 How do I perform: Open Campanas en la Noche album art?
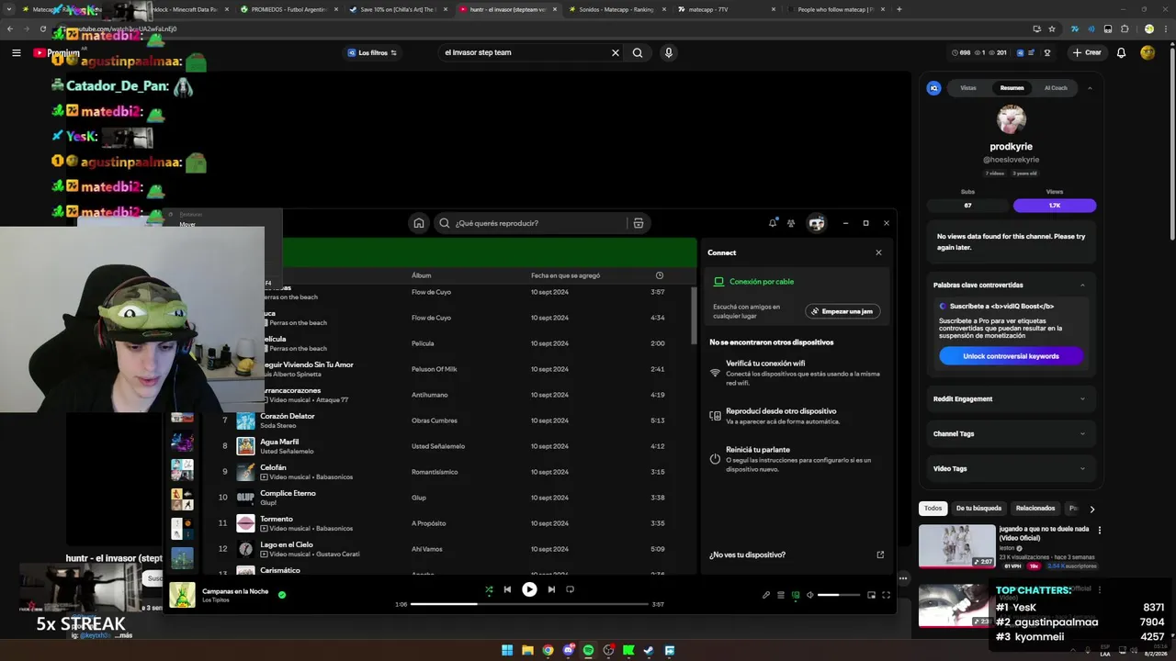coord(182,595)
